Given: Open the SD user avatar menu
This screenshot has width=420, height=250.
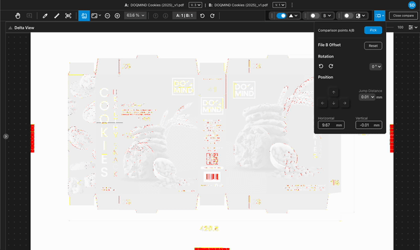Looking at the screenshot, I should coord(412,5).
